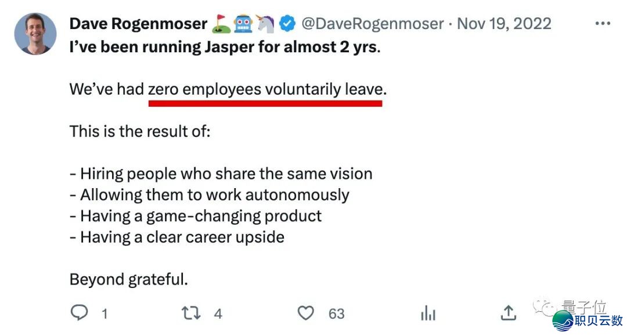The height and width of the screenshot is (335, 627).
Task: Click the red-underlined 'zero employees voluntarily leave' text
Action: pos(265,90)
